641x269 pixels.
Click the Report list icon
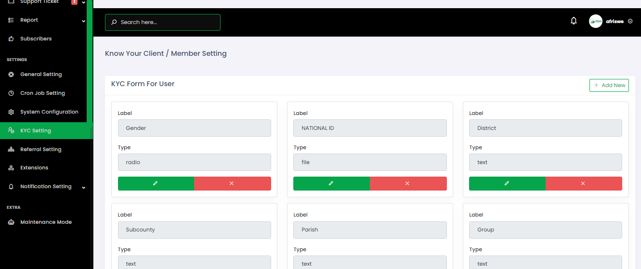pos(11,20)
